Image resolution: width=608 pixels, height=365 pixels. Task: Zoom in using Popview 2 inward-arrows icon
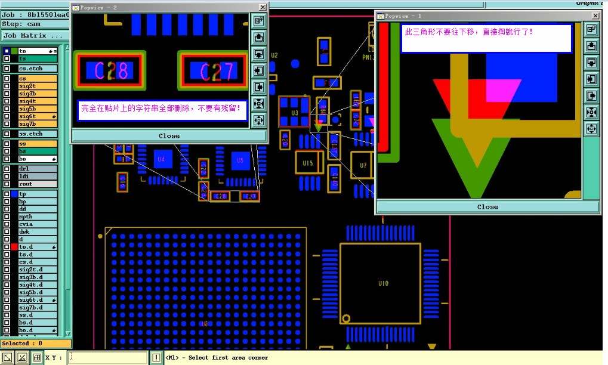click(258, 104)
